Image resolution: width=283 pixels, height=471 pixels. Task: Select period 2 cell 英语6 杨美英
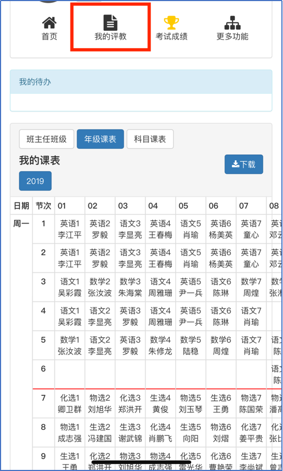[221, 258]
